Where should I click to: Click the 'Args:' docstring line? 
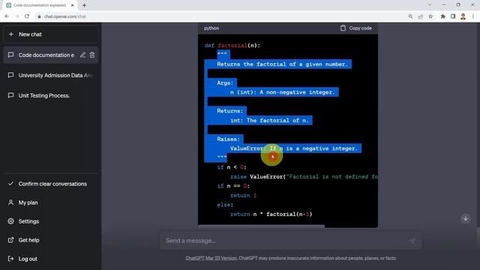click(x=225, y=83)
